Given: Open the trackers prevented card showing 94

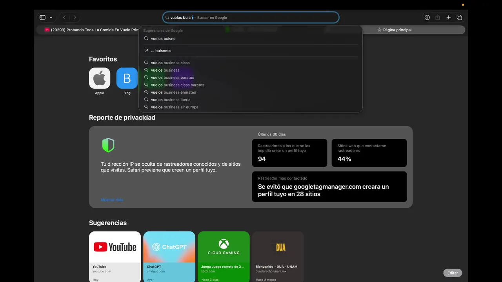Looking at the screenshot, I should pyautogui.click(x=289, y=153).
